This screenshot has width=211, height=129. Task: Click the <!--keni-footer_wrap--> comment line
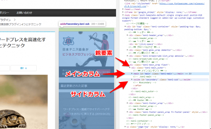143,106
